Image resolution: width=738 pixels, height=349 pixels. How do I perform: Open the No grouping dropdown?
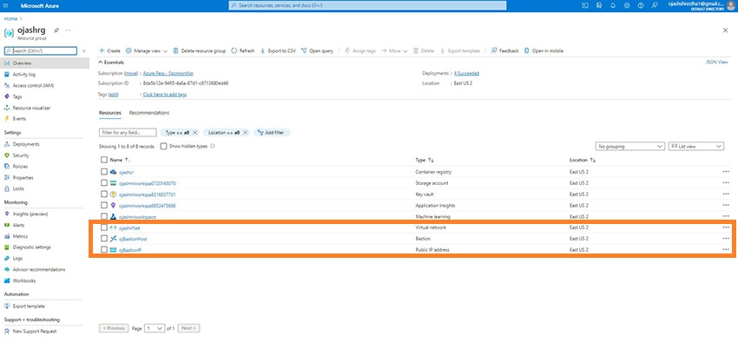(630, 147)
